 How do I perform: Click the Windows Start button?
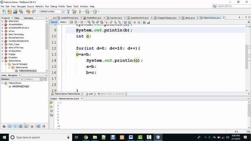point(4,137)
